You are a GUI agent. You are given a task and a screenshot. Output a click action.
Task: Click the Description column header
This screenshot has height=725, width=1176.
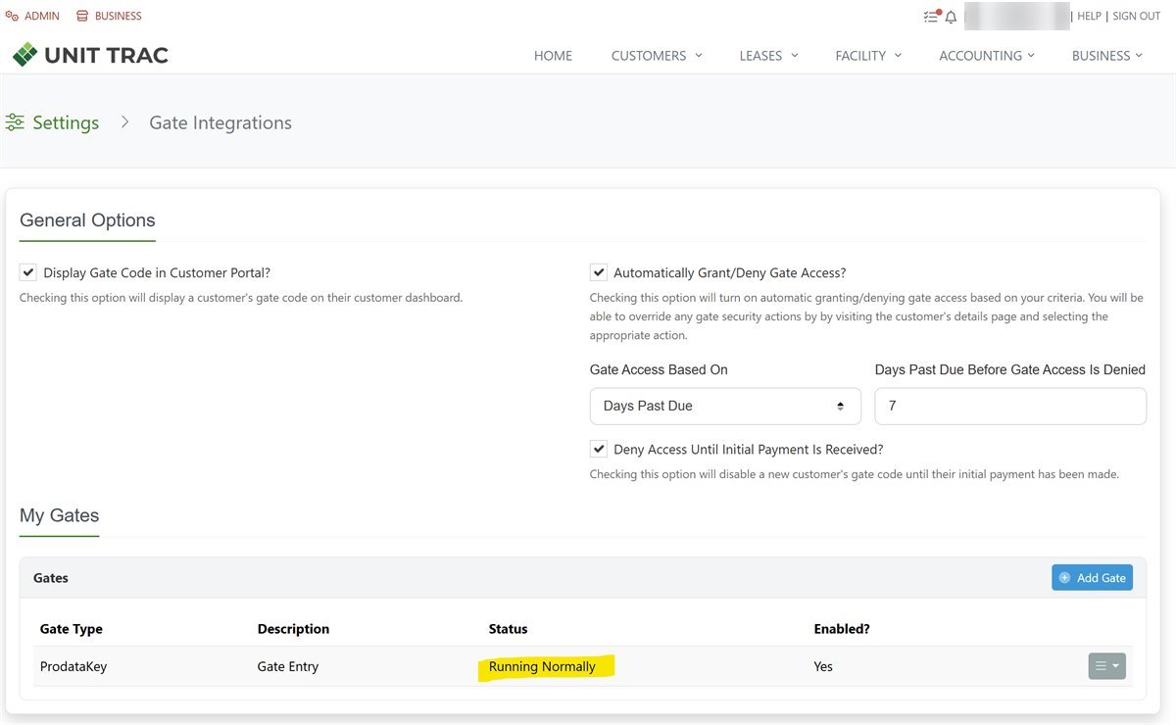tap(293, 629)
